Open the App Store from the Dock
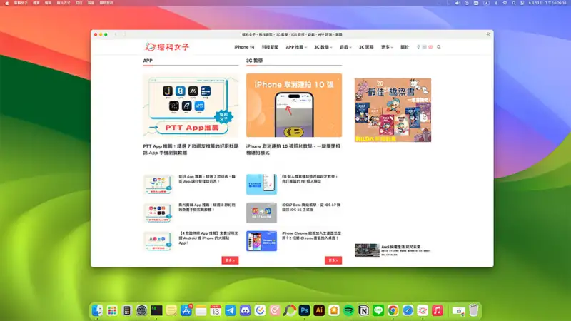The width and height of the screenshot is (571, 321). (186, 310)
